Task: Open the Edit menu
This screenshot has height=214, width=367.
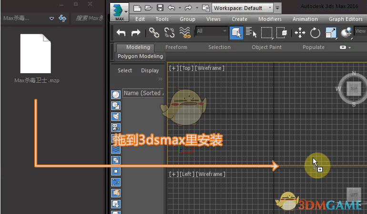Action: (x=140, y=19)
